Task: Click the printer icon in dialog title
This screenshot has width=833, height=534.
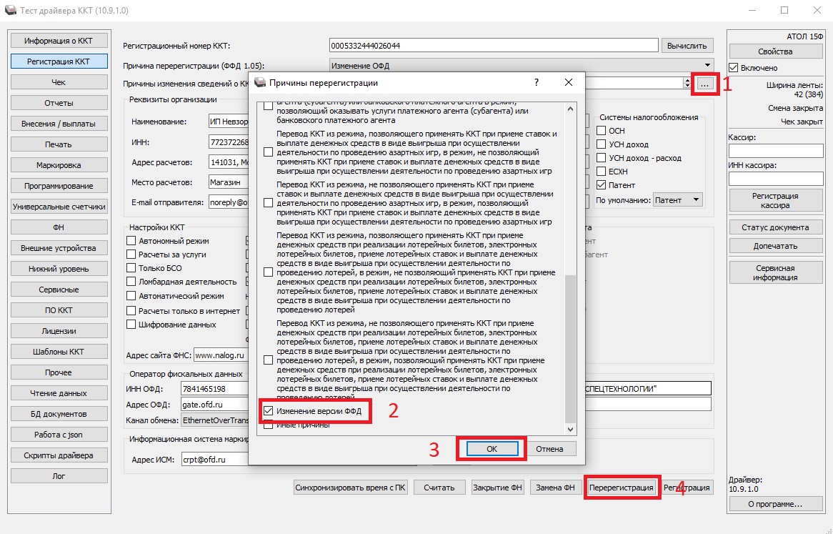Action: pyautogui.click(x=260, y=83)
